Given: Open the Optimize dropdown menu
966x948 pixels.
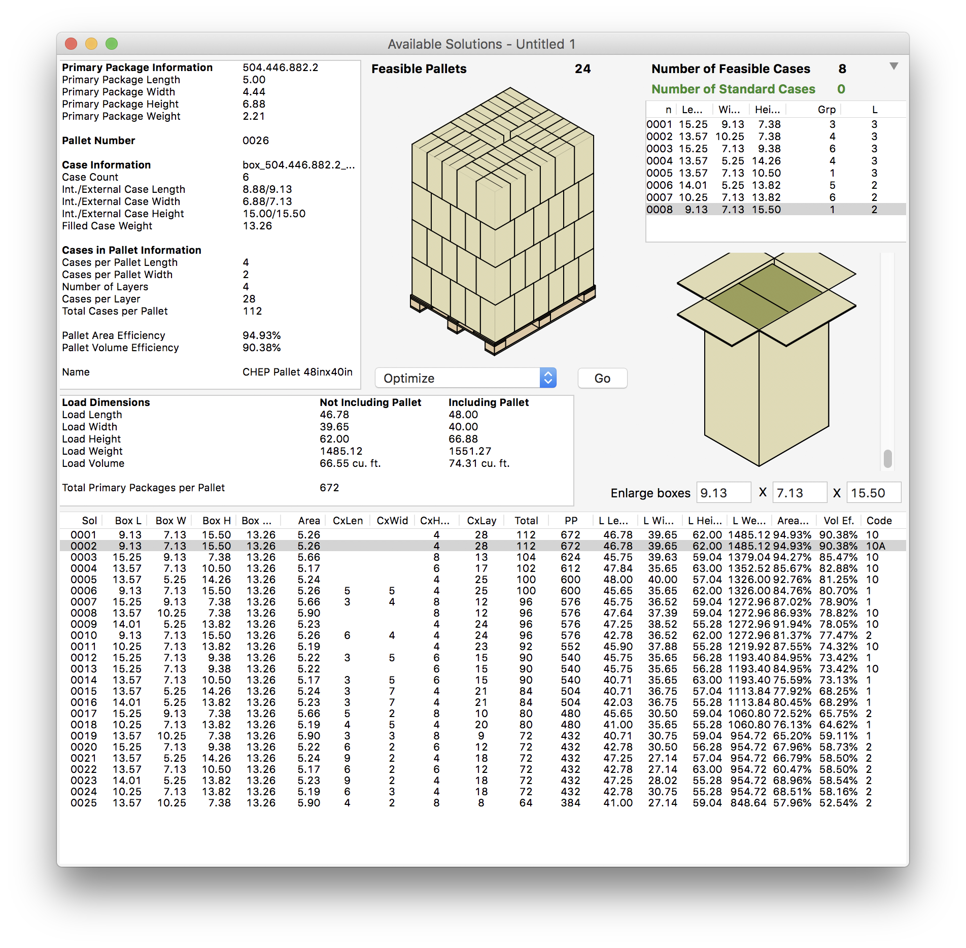Looking at the screenshot, I should (x=465, y=378).
